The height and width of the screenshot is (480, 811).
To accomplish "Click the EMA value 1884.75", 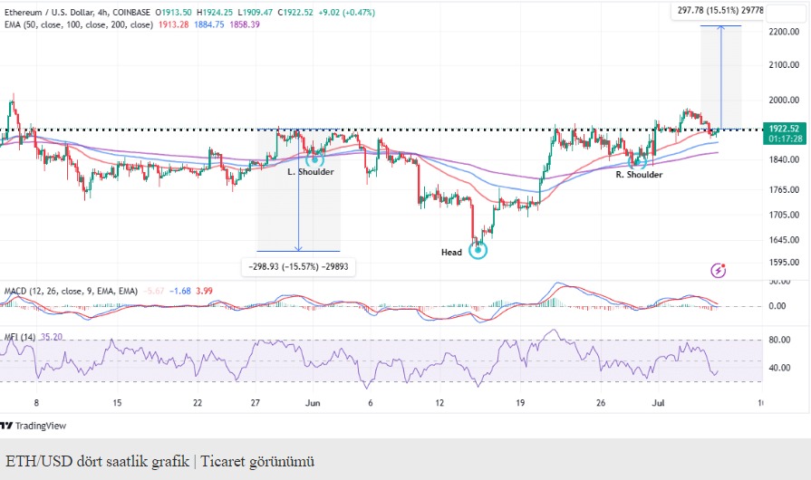I will (209, 24).
